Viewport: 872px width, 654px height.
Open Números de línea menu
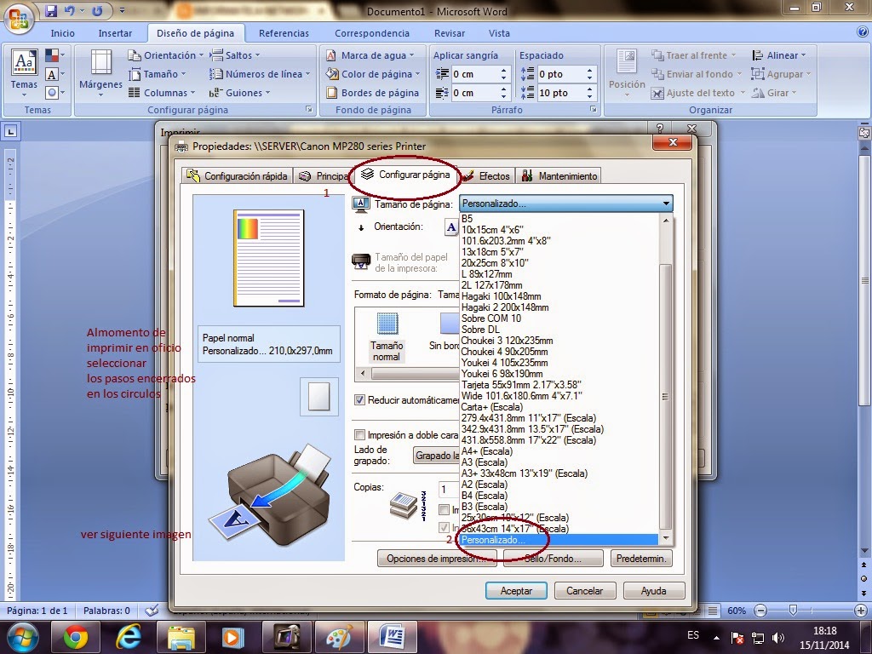(x=259, y=74)
